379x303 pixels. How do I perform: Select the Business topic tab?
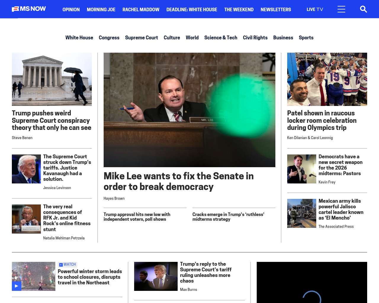[283, 38]
